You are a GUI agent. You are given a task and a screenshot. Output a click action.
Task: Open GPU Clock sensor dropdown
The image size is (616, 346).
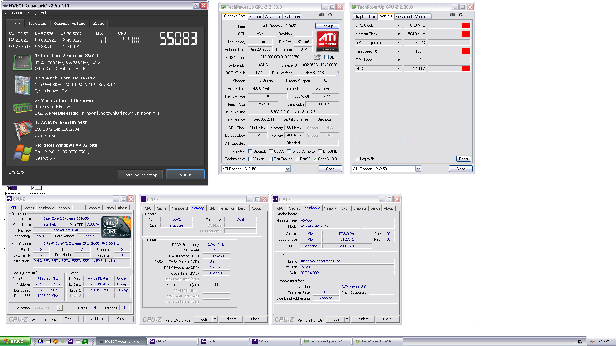coord(399,25)
